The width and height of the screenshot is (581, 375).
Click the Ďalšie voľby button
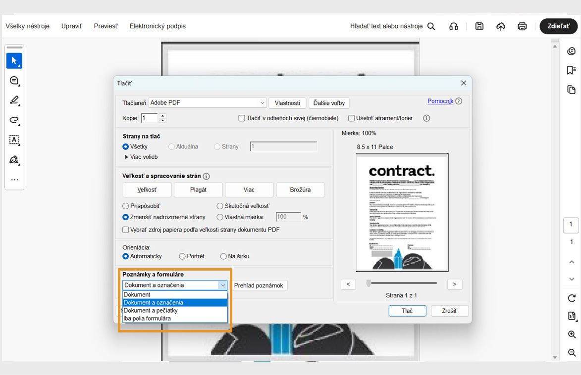tap(329, 103)
